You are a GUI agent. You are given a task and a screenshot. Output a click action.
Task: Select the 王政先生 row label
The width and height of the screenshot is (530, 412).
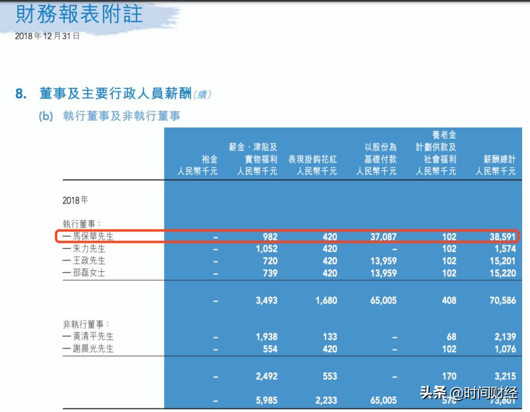86,261
